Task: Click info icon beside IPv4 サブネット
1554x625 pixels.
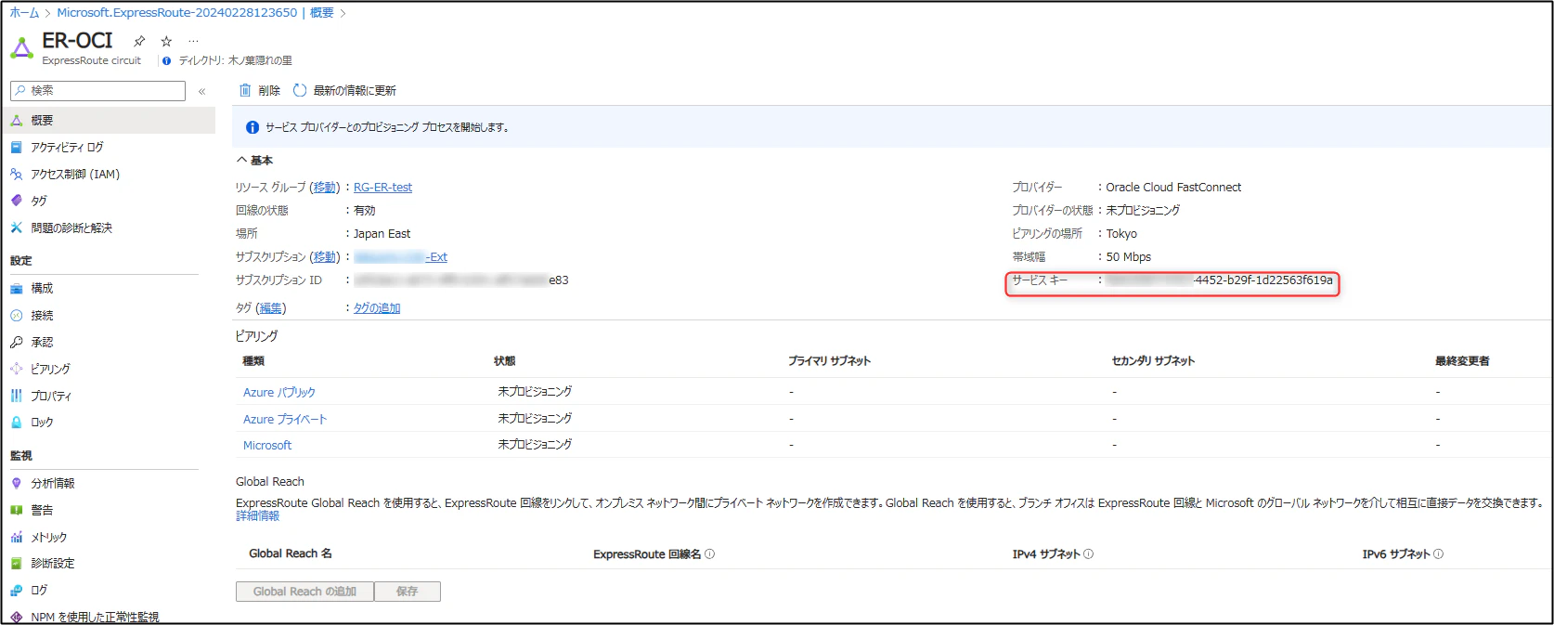Action: (x=1089, y=554)
